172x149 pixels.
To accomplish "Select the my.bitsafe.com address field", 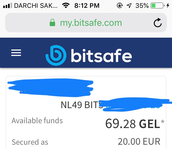I will coord(86,23).
